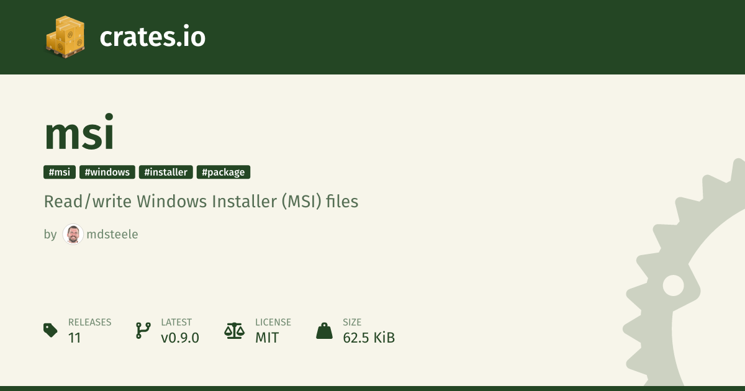
Task: Click the crates.io cargo boxes logo
Action: (x=65, y=37)
